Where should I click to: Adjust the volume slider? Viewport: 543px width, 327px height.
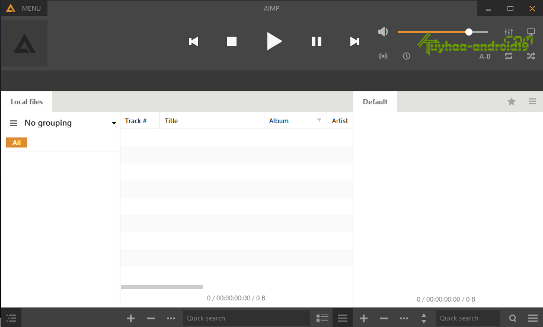pos(443,32)
